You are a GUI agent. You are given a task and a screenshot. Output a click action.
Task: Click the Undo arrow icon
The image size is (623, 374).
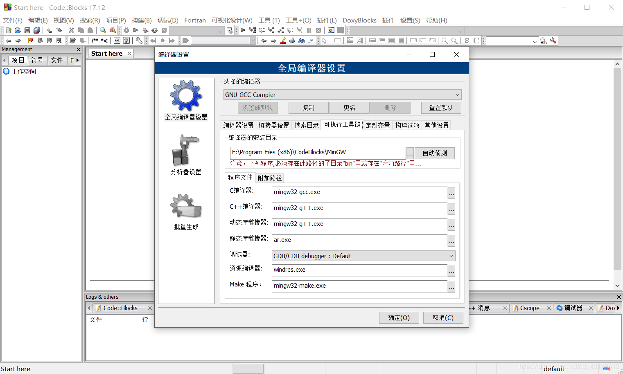49,30
